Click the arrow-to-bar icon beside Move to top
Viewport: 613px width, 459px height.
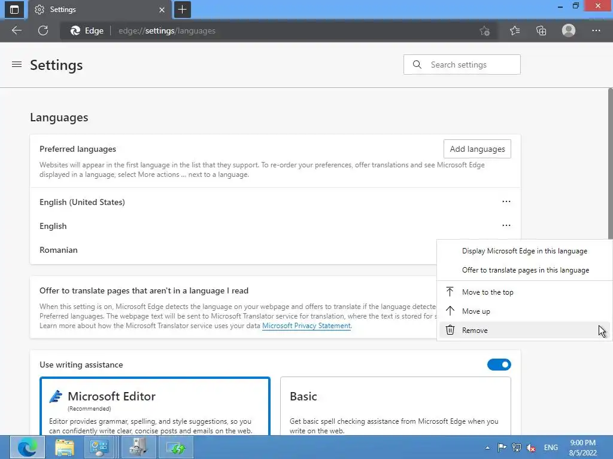click(x=450, y=292)
